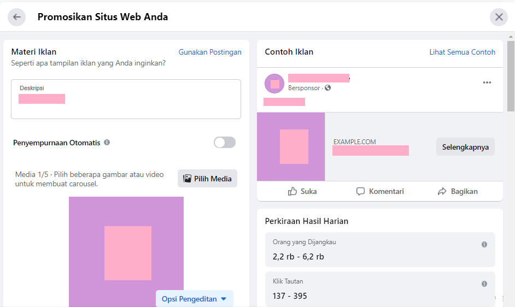The height and width of the screenshot is (307, 515).
Task: Click the Suka thumbs-up icon
Action: point(292,191)
